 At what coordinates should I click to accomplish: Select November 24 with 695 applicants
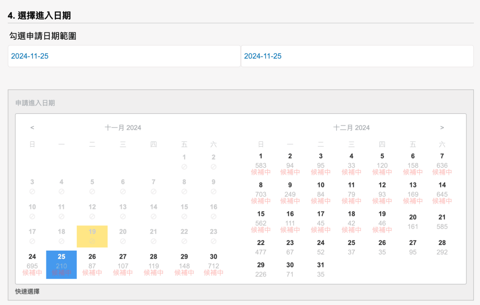pyautogui.click(x=32, y=264)
